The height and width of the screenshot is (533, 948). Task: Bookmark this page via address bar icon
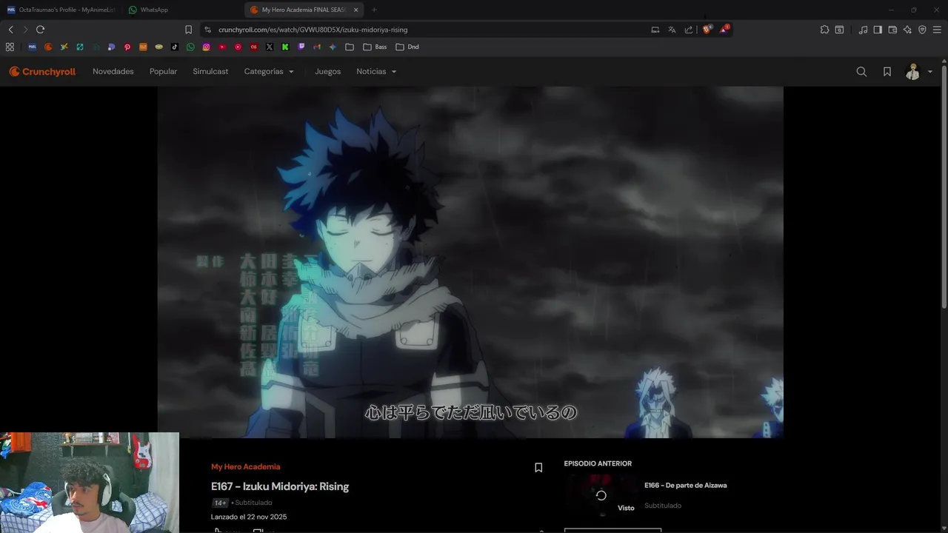pos(188,30)
